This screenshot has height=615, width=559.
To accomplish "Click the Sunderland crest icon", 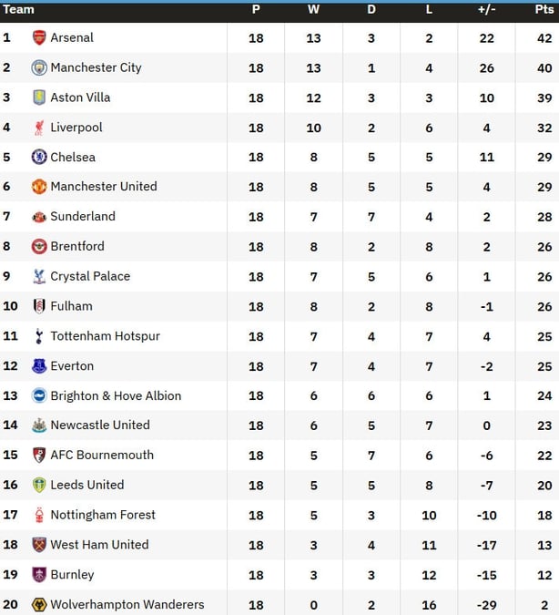I will tap(39, 217).
